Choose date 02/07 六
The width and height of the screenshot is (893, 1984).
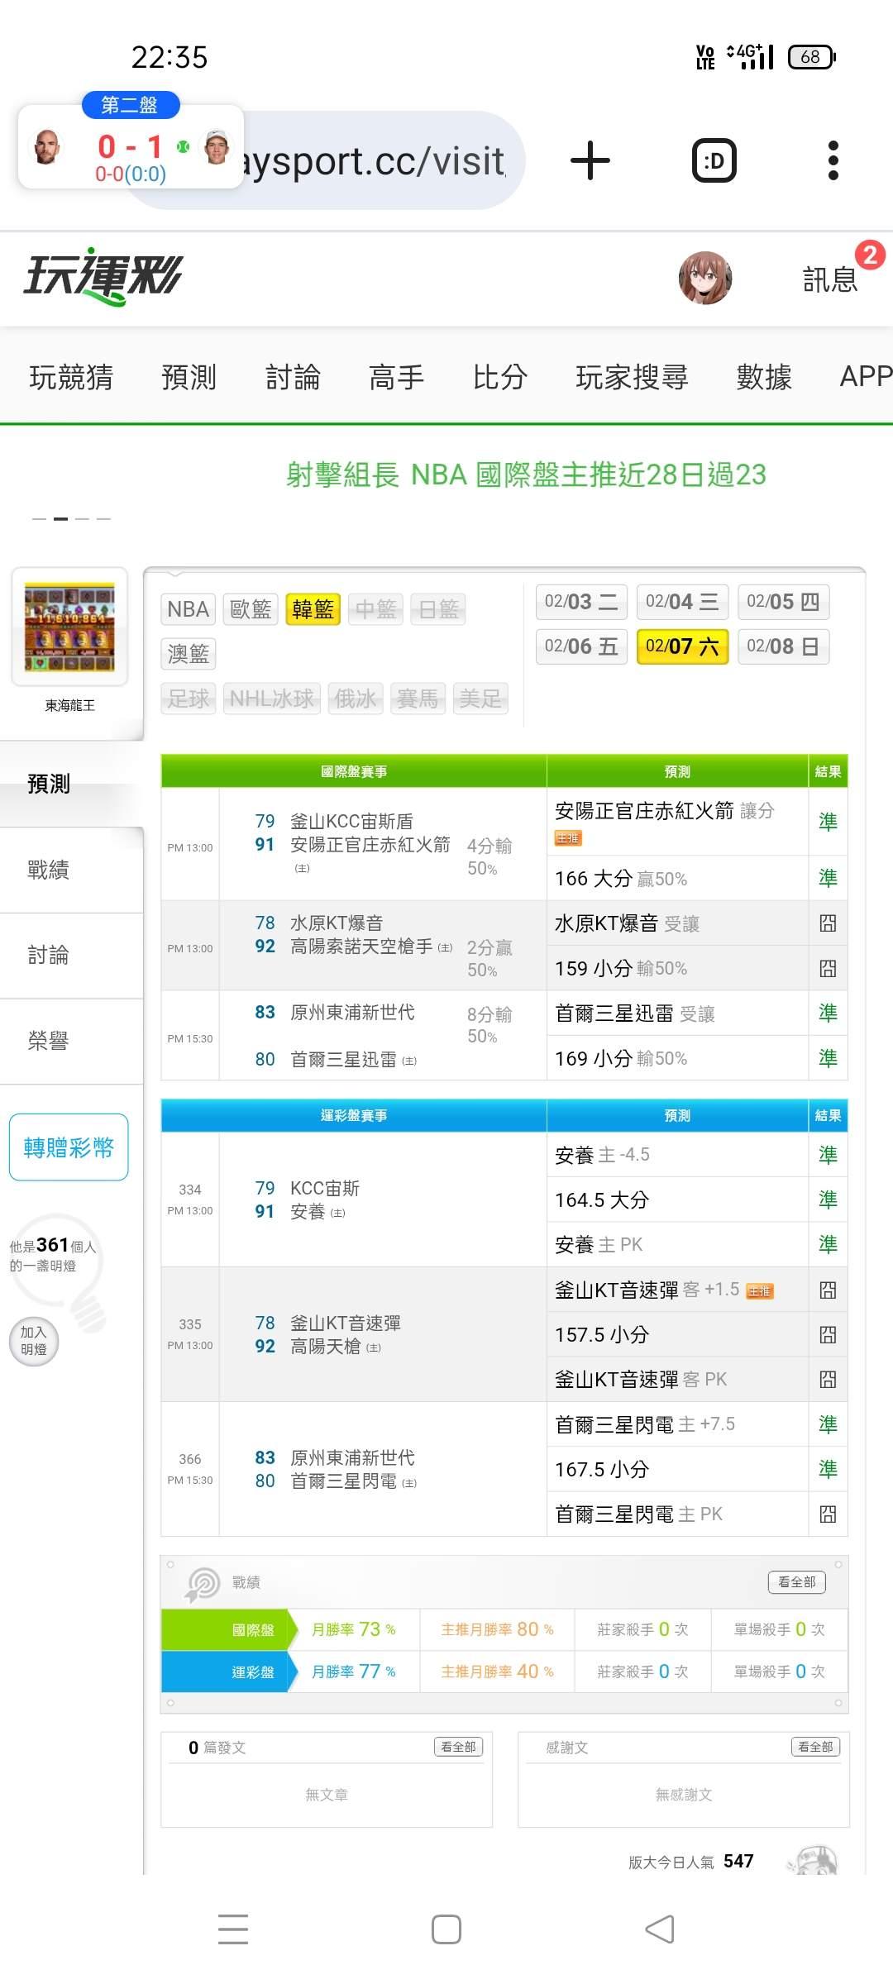click(x=682, y=646)
